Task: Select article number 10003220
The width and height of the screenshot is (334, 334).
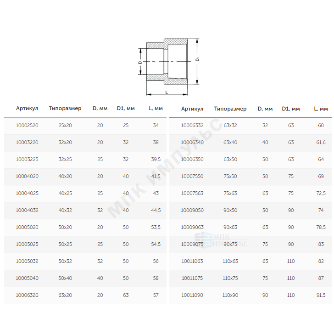Action: click(27, 142)
